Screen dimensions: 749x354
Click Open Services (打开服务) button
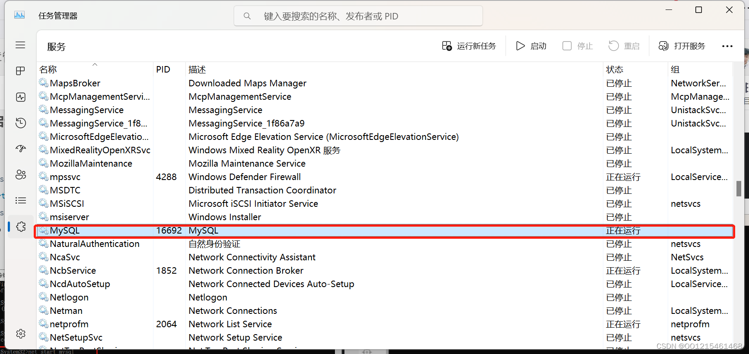682,46
